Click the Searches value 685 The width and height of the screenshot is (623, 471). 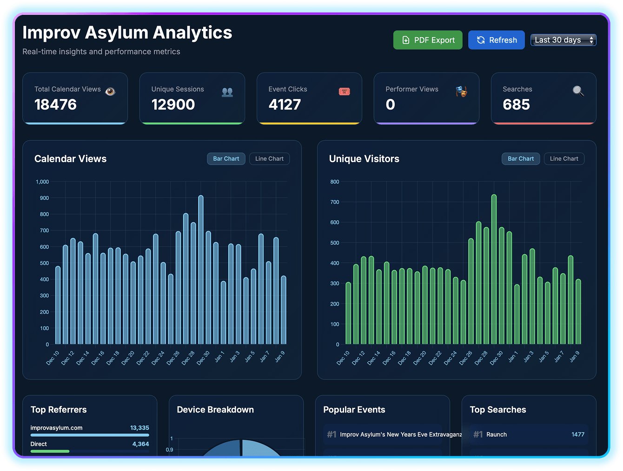(516, 105)
